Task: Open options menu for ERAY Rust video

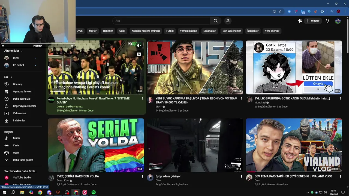Action: pos(241,99)
